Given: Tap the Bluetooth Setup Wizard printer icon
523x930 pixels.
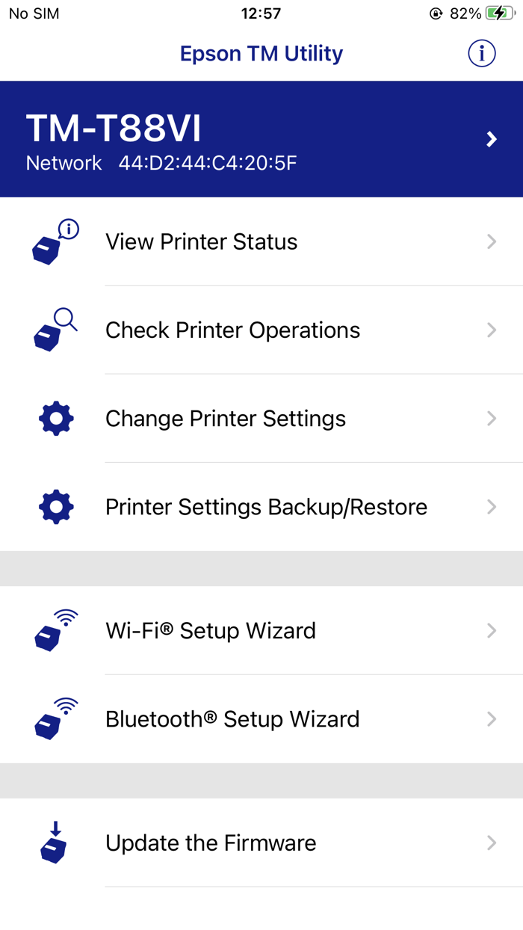Looking at the screenshot, I should point(55,718).
